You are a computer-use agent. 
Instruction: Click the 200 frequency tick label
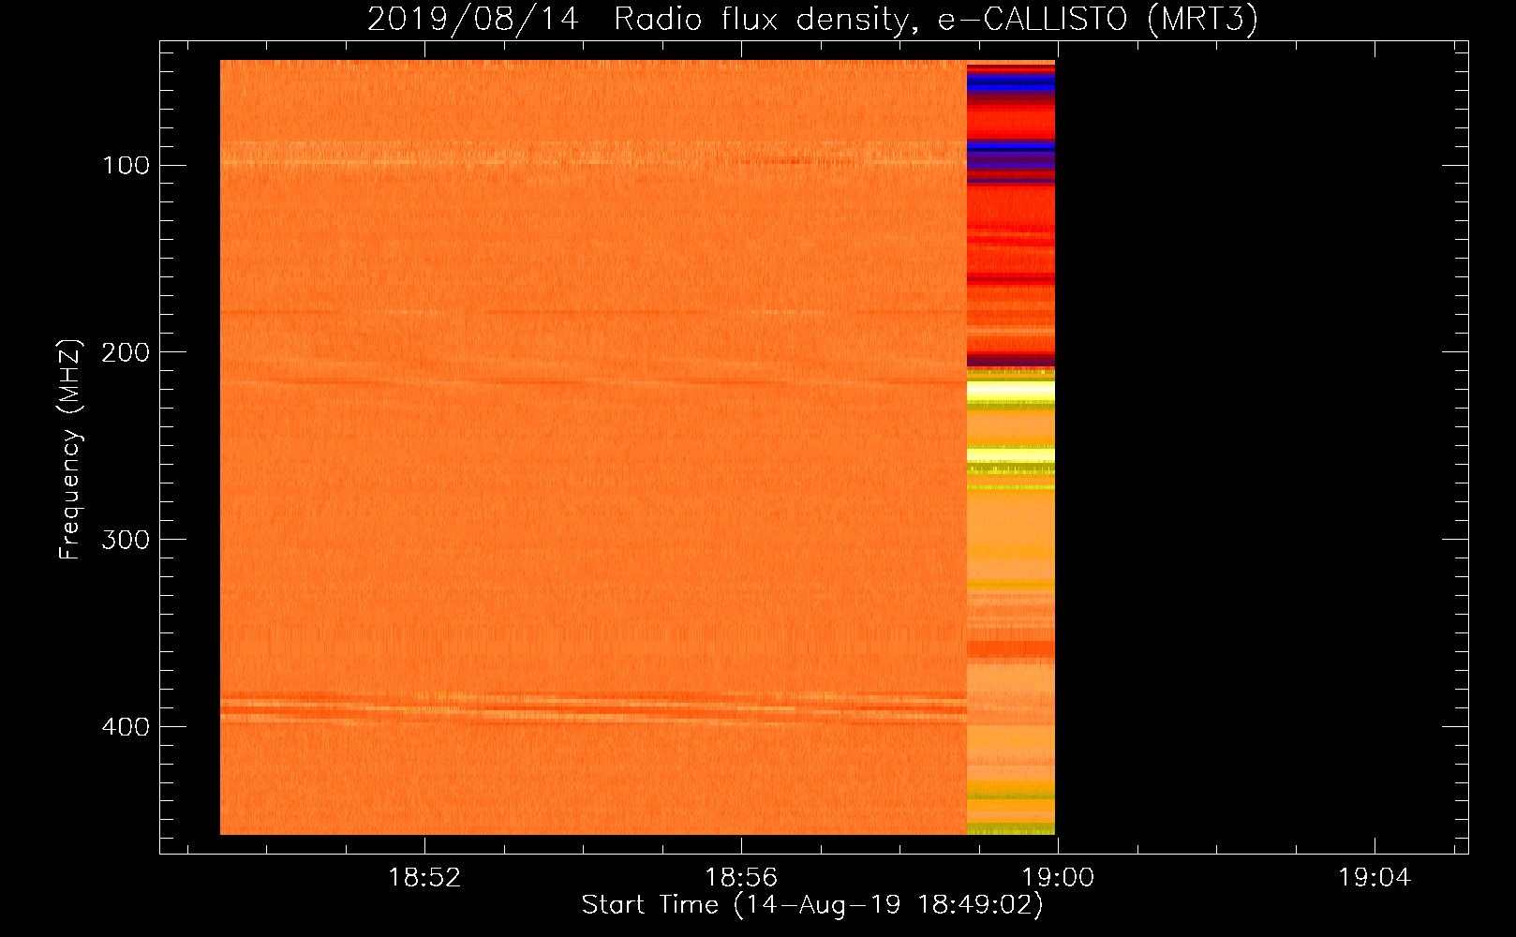tap(125, 352)
